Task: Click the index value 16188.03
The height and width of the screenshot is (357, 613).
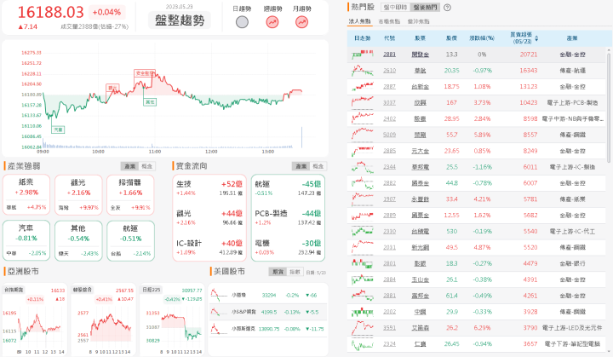Action: 50,13
